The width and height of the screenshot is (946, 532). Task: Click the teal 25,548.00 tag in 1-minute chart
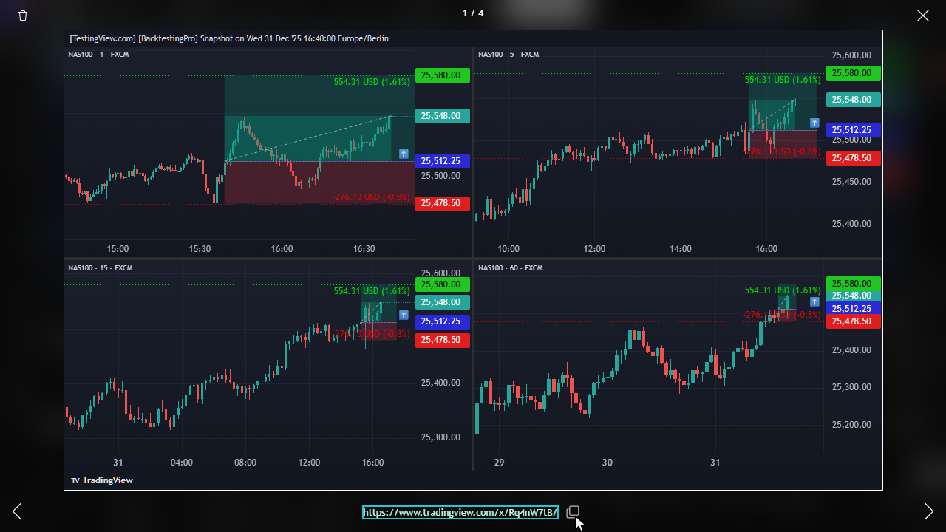coord(443,116)
